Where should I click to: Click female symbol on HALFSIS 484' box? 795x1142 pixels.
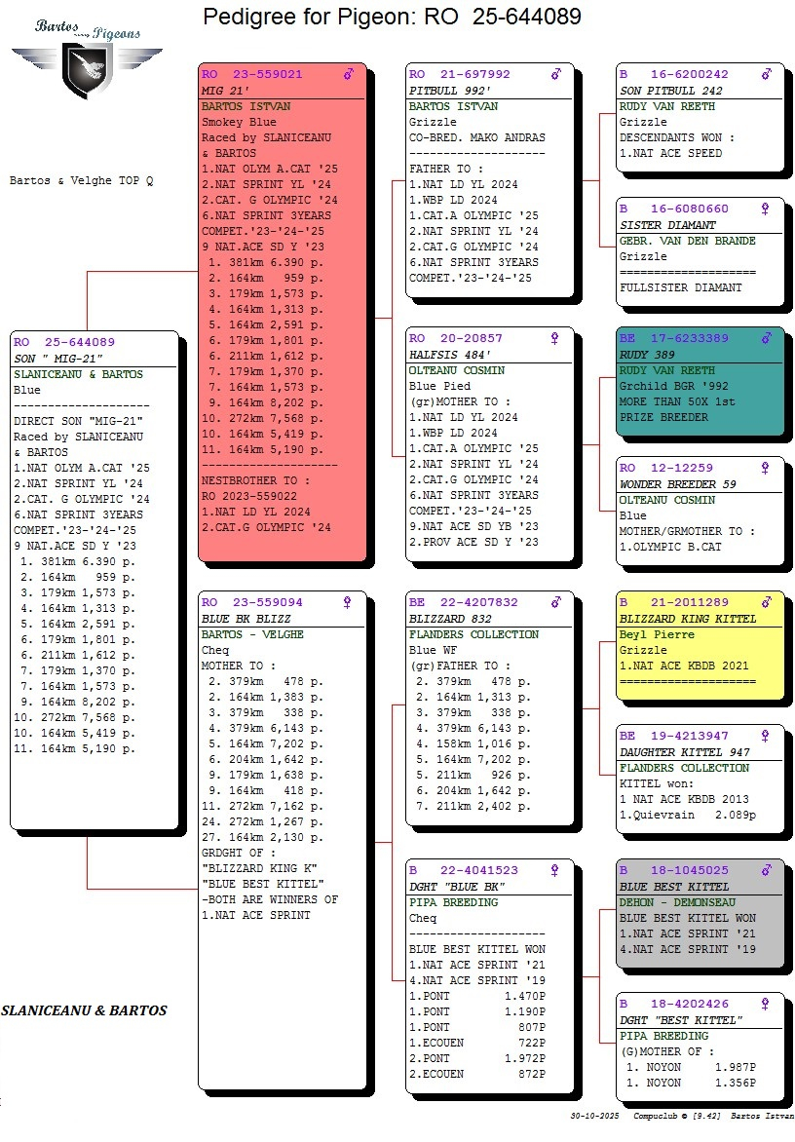click(x=555, y=338)
